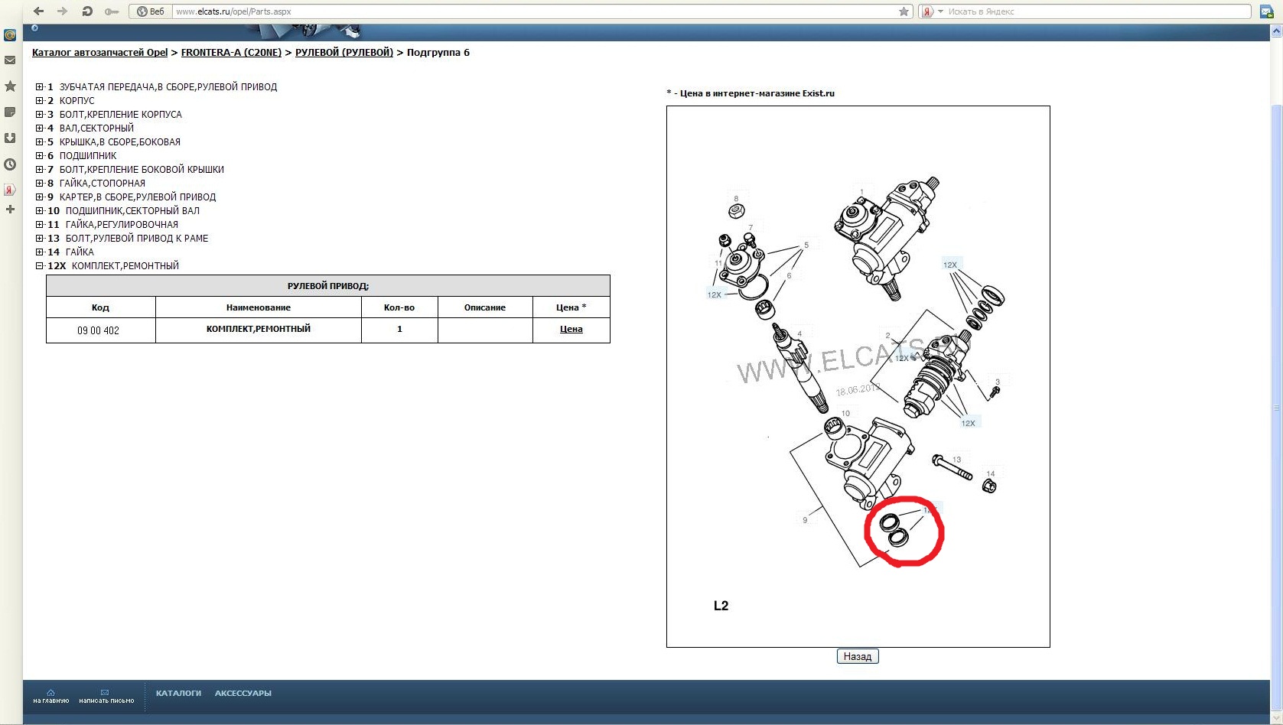Image resolution: width=1283 pixels, height=725 pixels.
Task: Open the mail panel in sidebar
Action: pos(10,60)
